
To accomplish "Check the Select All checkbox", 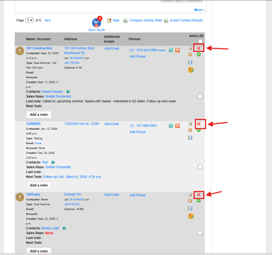I will pyautogui.click(x=200, y=41).
